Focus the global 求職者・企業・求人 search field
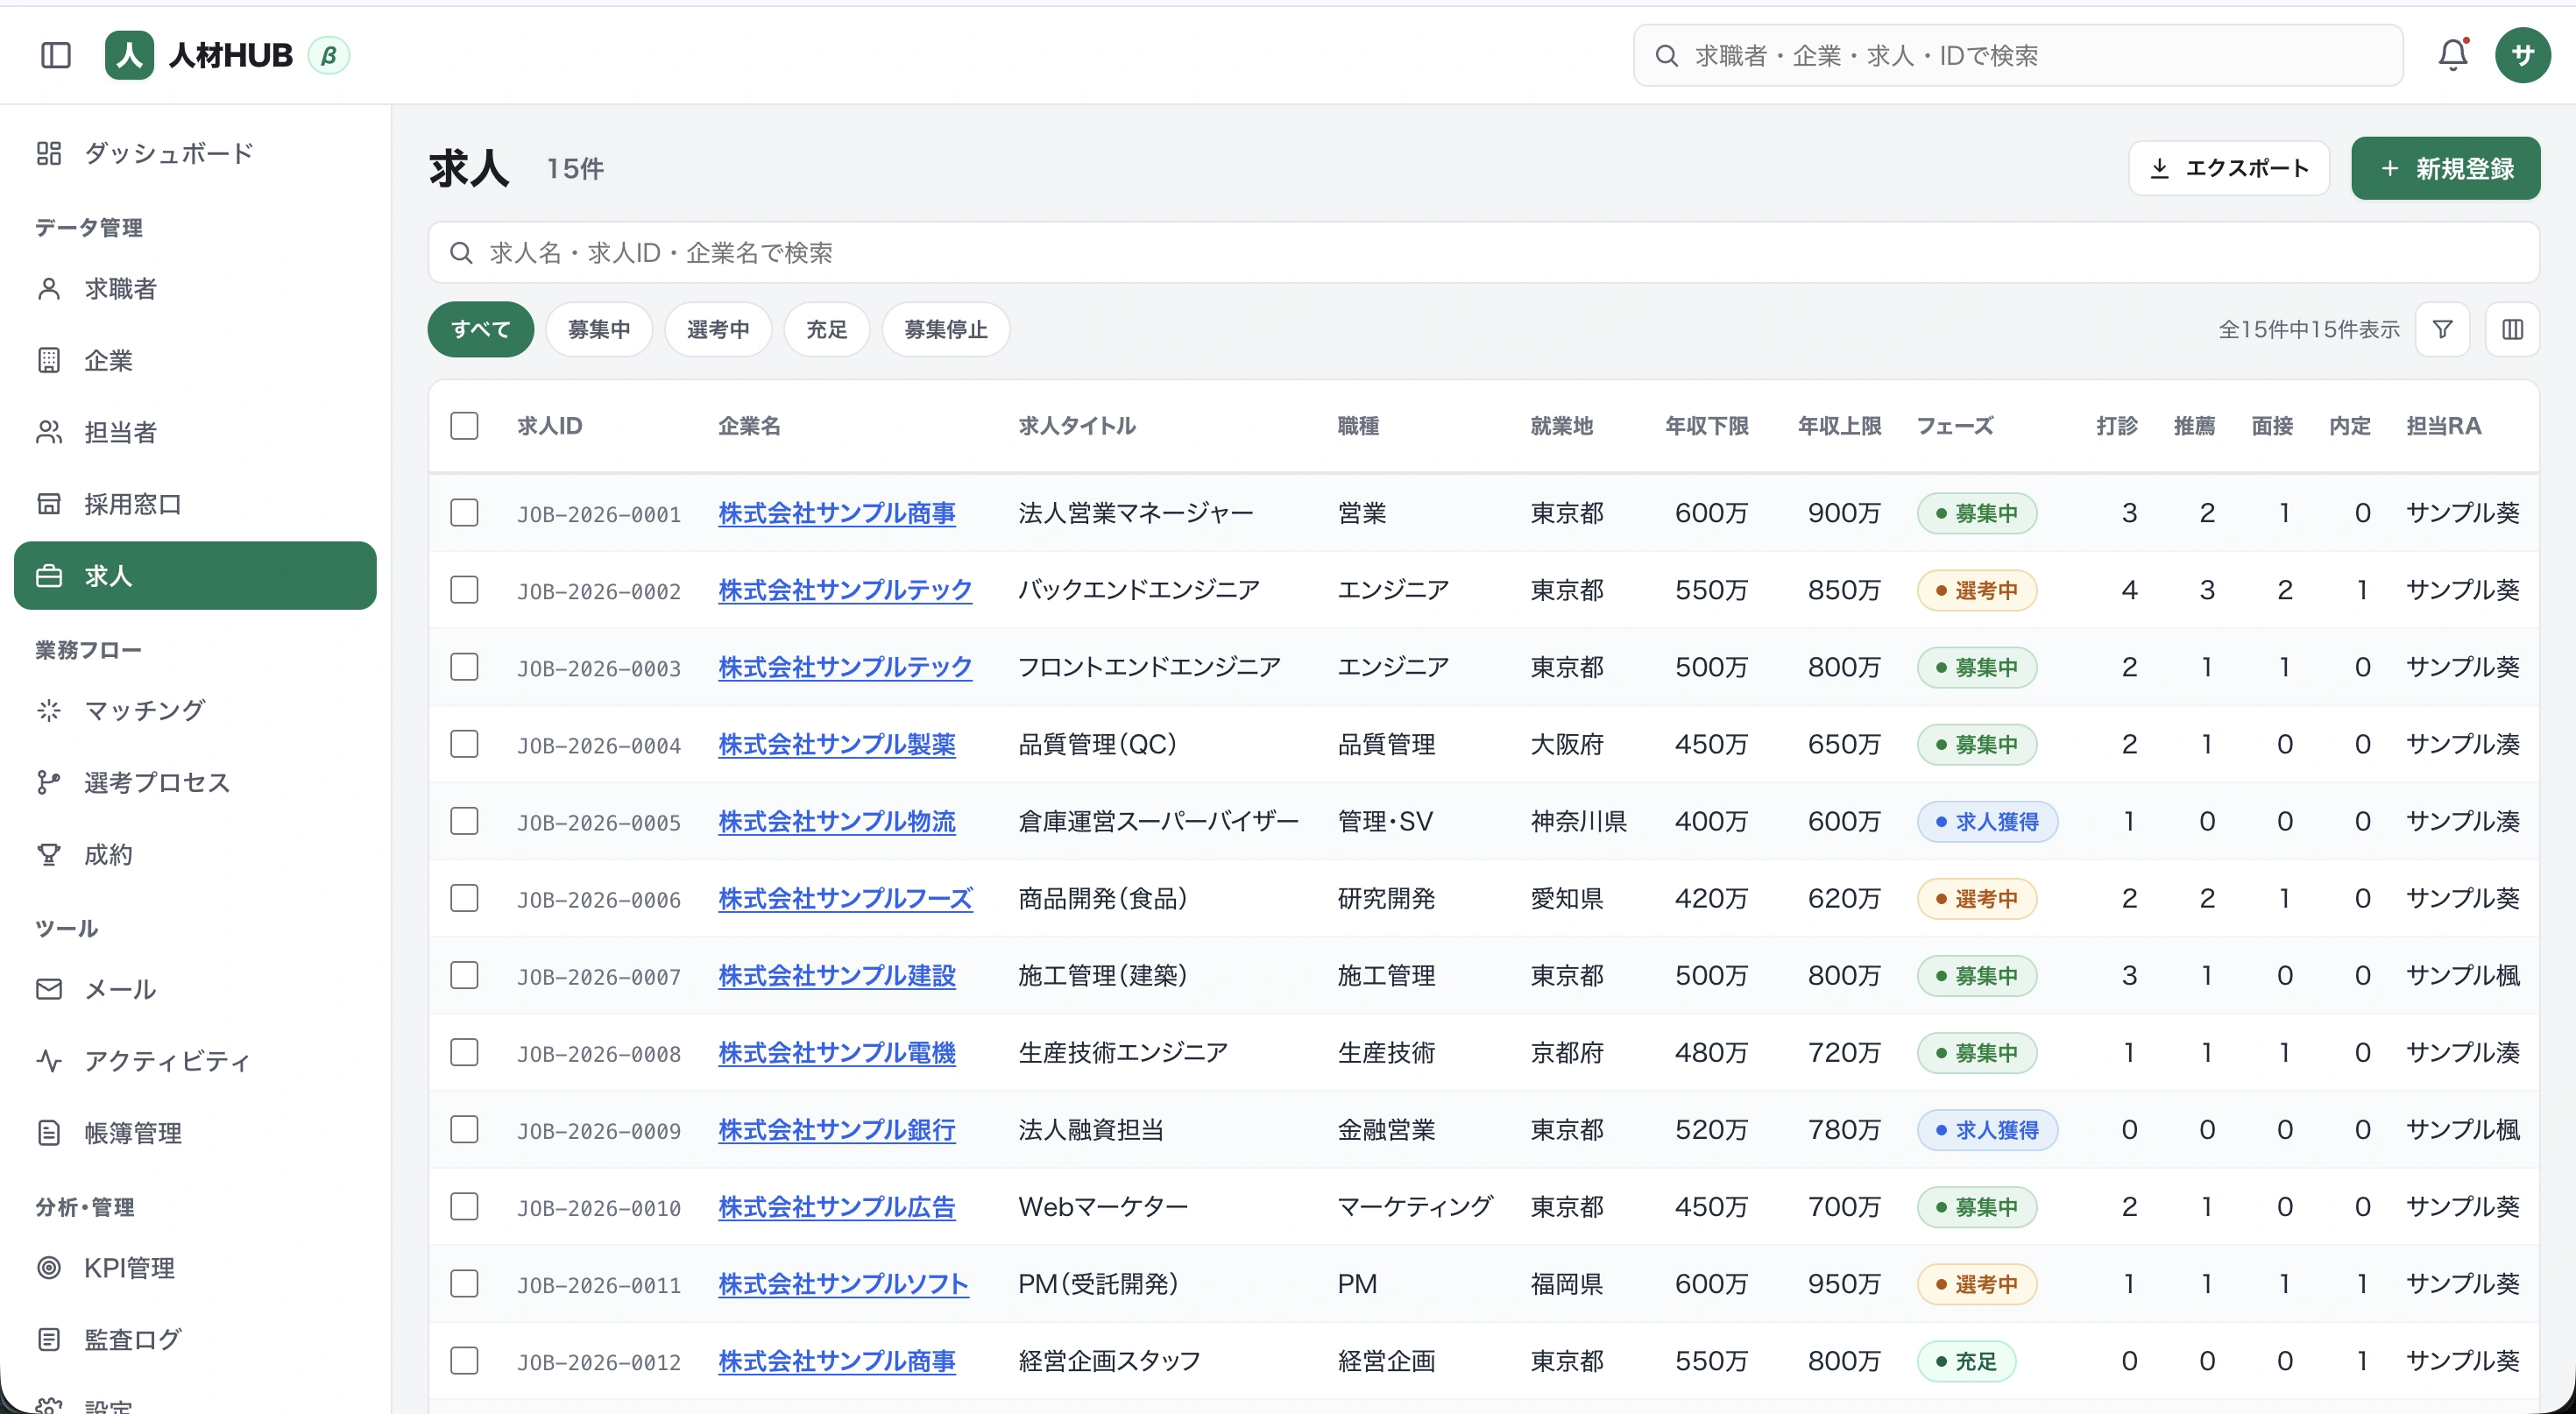 tap(2018, 55)
